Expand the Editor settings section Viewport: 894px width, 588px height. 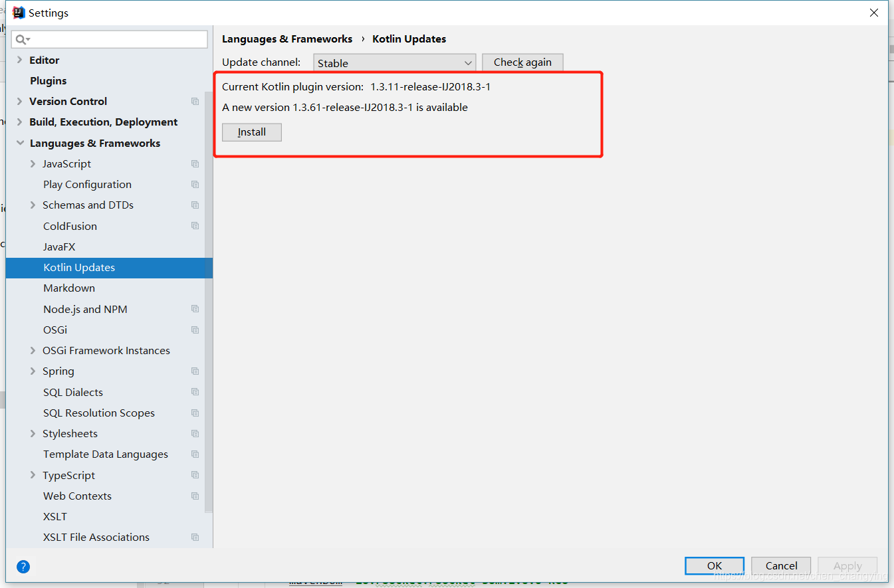pos(20,60)
